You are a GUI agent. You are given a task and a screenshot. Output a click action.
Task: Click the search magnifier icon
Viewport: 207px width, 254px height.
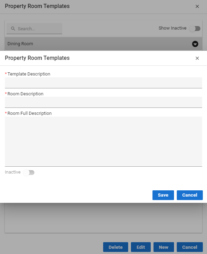(x=13, y=29)
